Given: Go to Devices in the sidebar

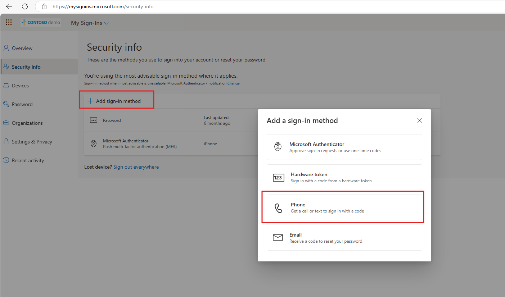Looking at the screenshot, I should 39,86.
